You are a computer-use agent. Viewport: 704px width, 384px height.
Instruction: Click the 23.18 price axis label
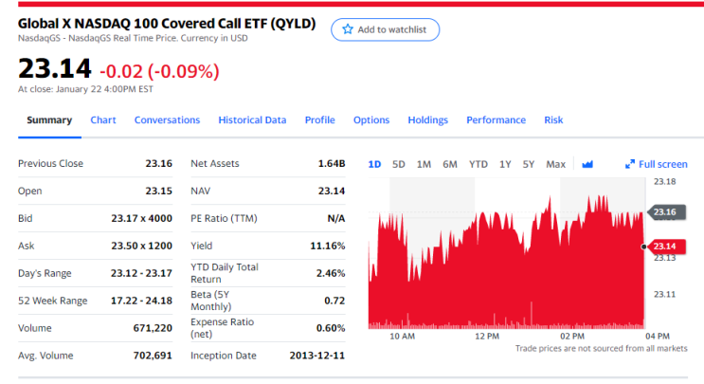click(x=665, y=181)
